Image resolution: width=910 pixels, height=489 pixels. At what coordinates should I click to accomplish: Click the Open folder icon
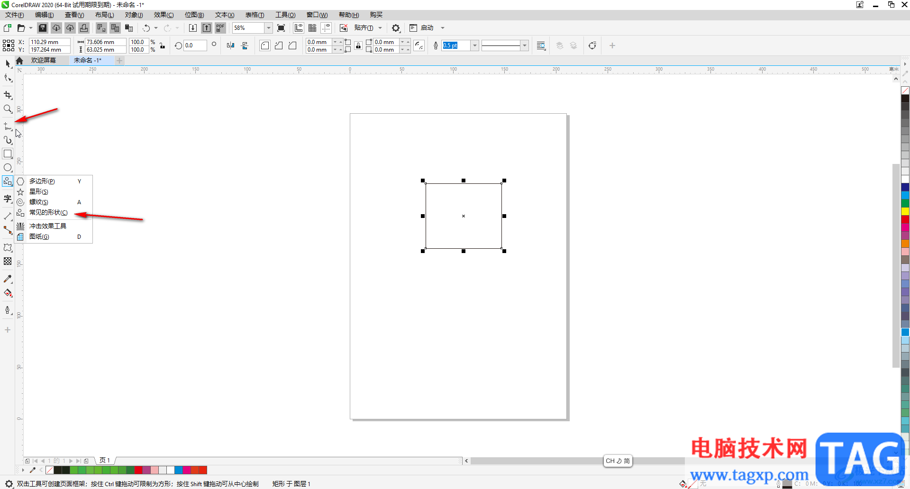(x=21, y=28)
